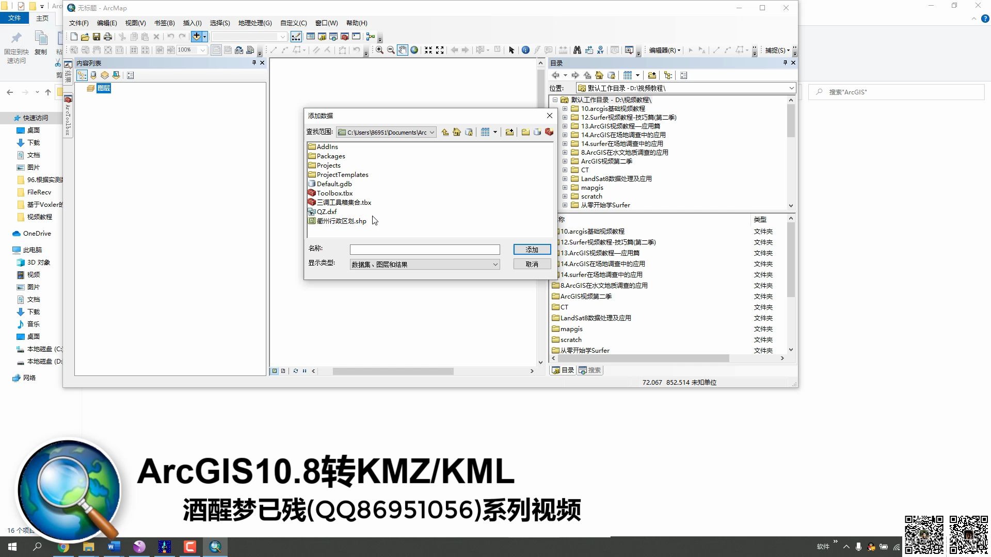Screen dimensions: 991x557
Task: Go to Home folder in Add Data dialog
Action: (x=457, y=133)
